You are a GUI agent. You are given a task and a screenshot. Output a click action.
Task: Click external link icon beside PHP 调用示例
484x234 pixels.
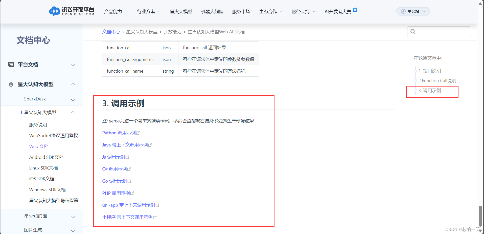point(132,193)
